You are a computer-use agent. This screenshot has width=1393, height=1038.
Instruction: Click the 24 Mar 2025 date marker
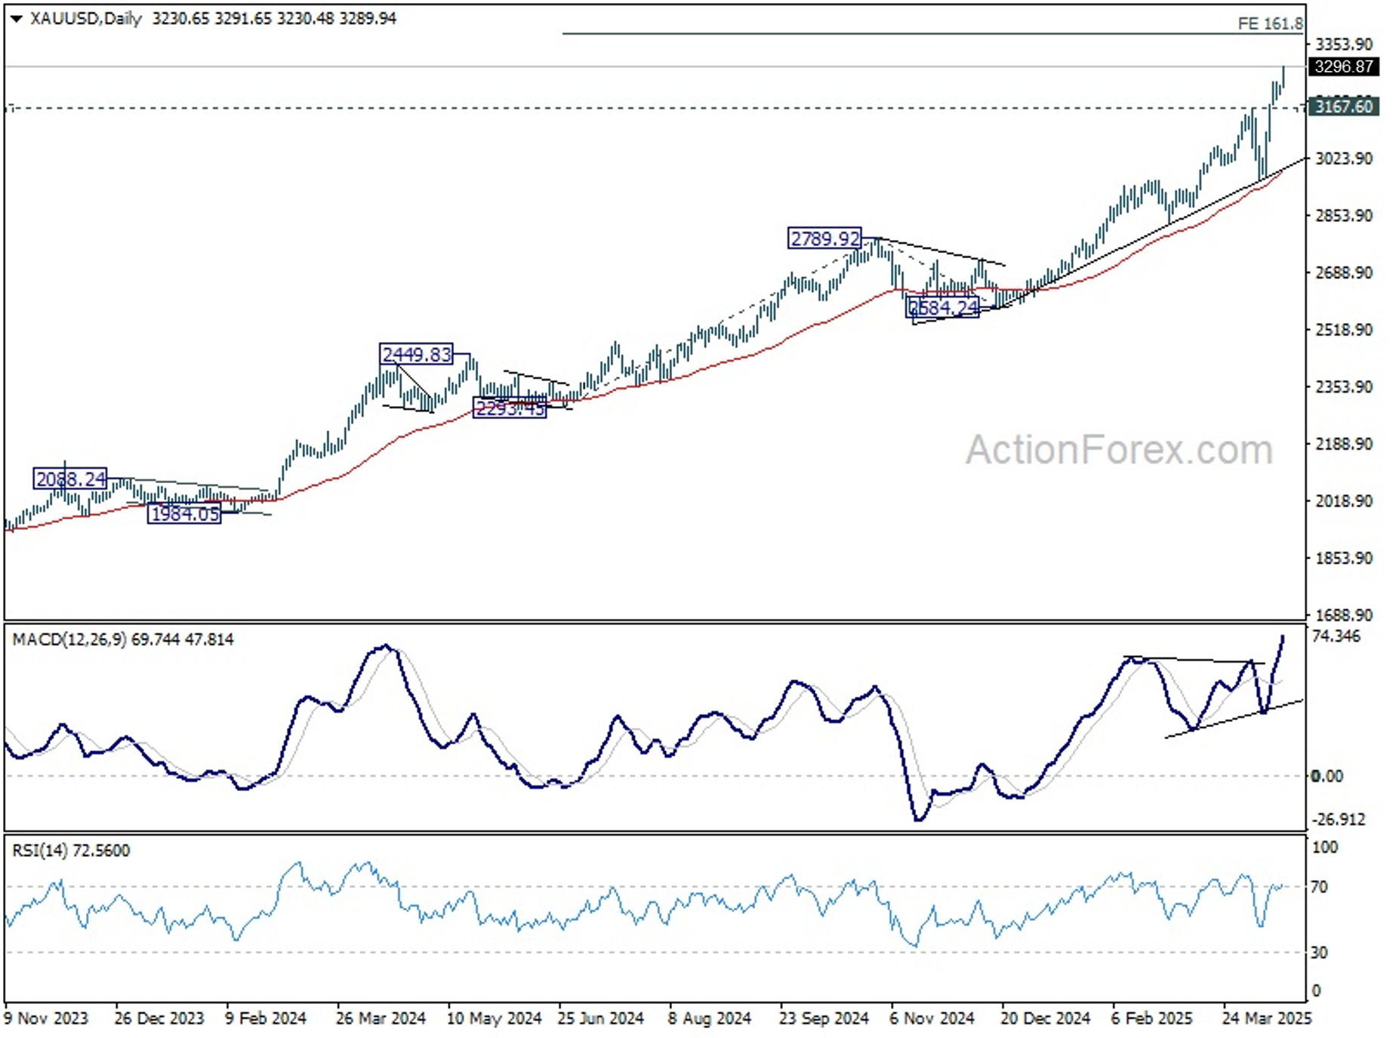point(1267,1018)
